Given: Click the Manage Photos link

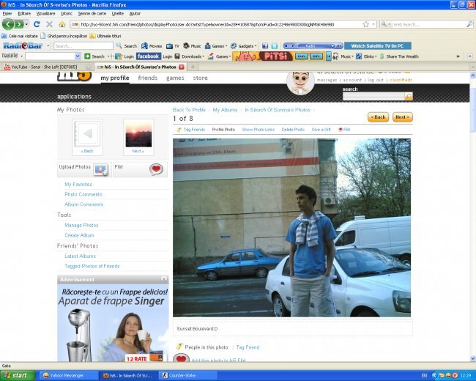Looking at the screenshot, I should tap(81, 225).
